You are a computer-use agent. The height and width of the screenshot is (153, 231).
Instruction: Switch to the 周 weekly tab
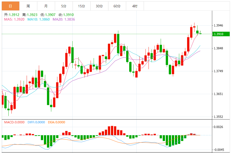(28, 6)
